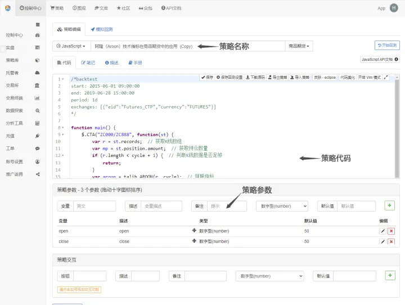The width and height of the screenshot is (405, 305).
Task: Collapse the sidebar with hamburger icon
Action: [38, 25]
